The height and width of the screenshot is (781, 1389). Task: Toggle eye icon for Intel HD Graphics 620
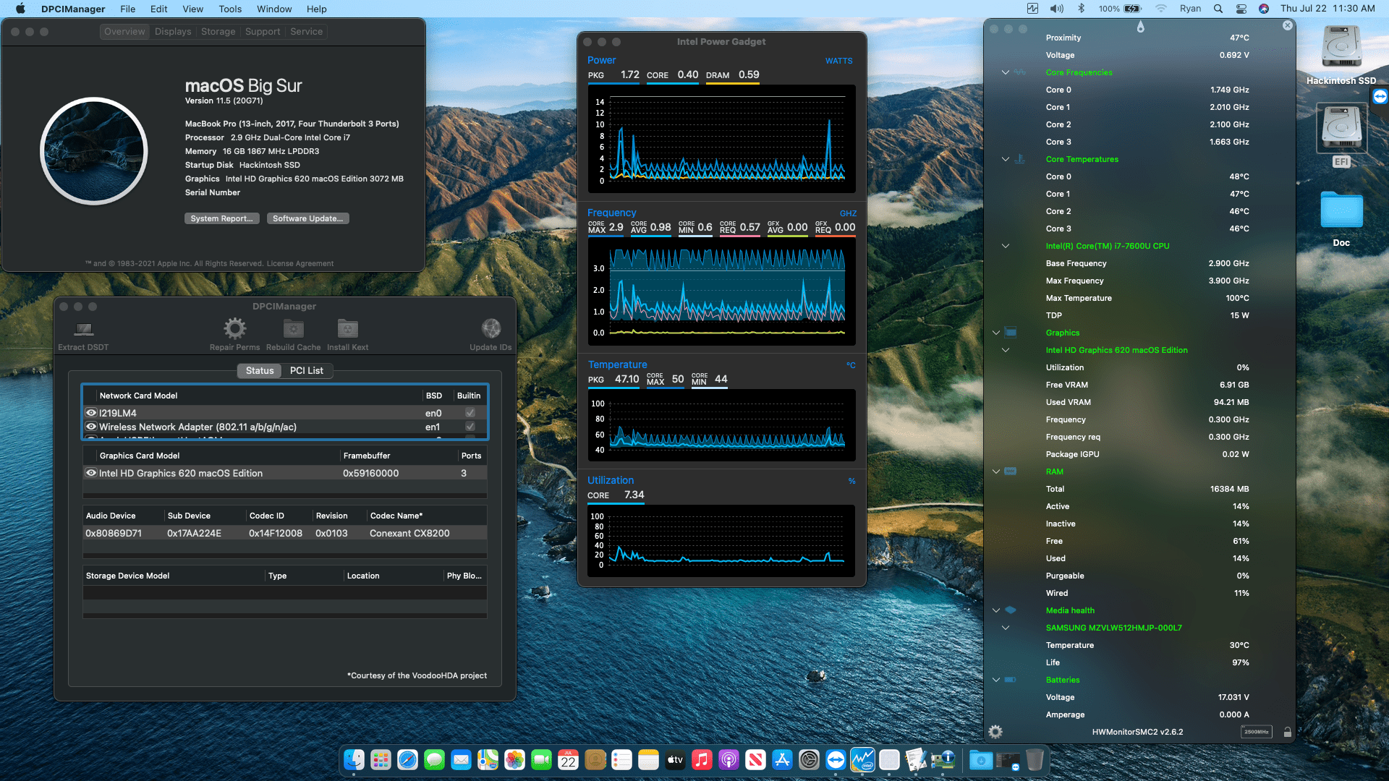tap(91, 473)
